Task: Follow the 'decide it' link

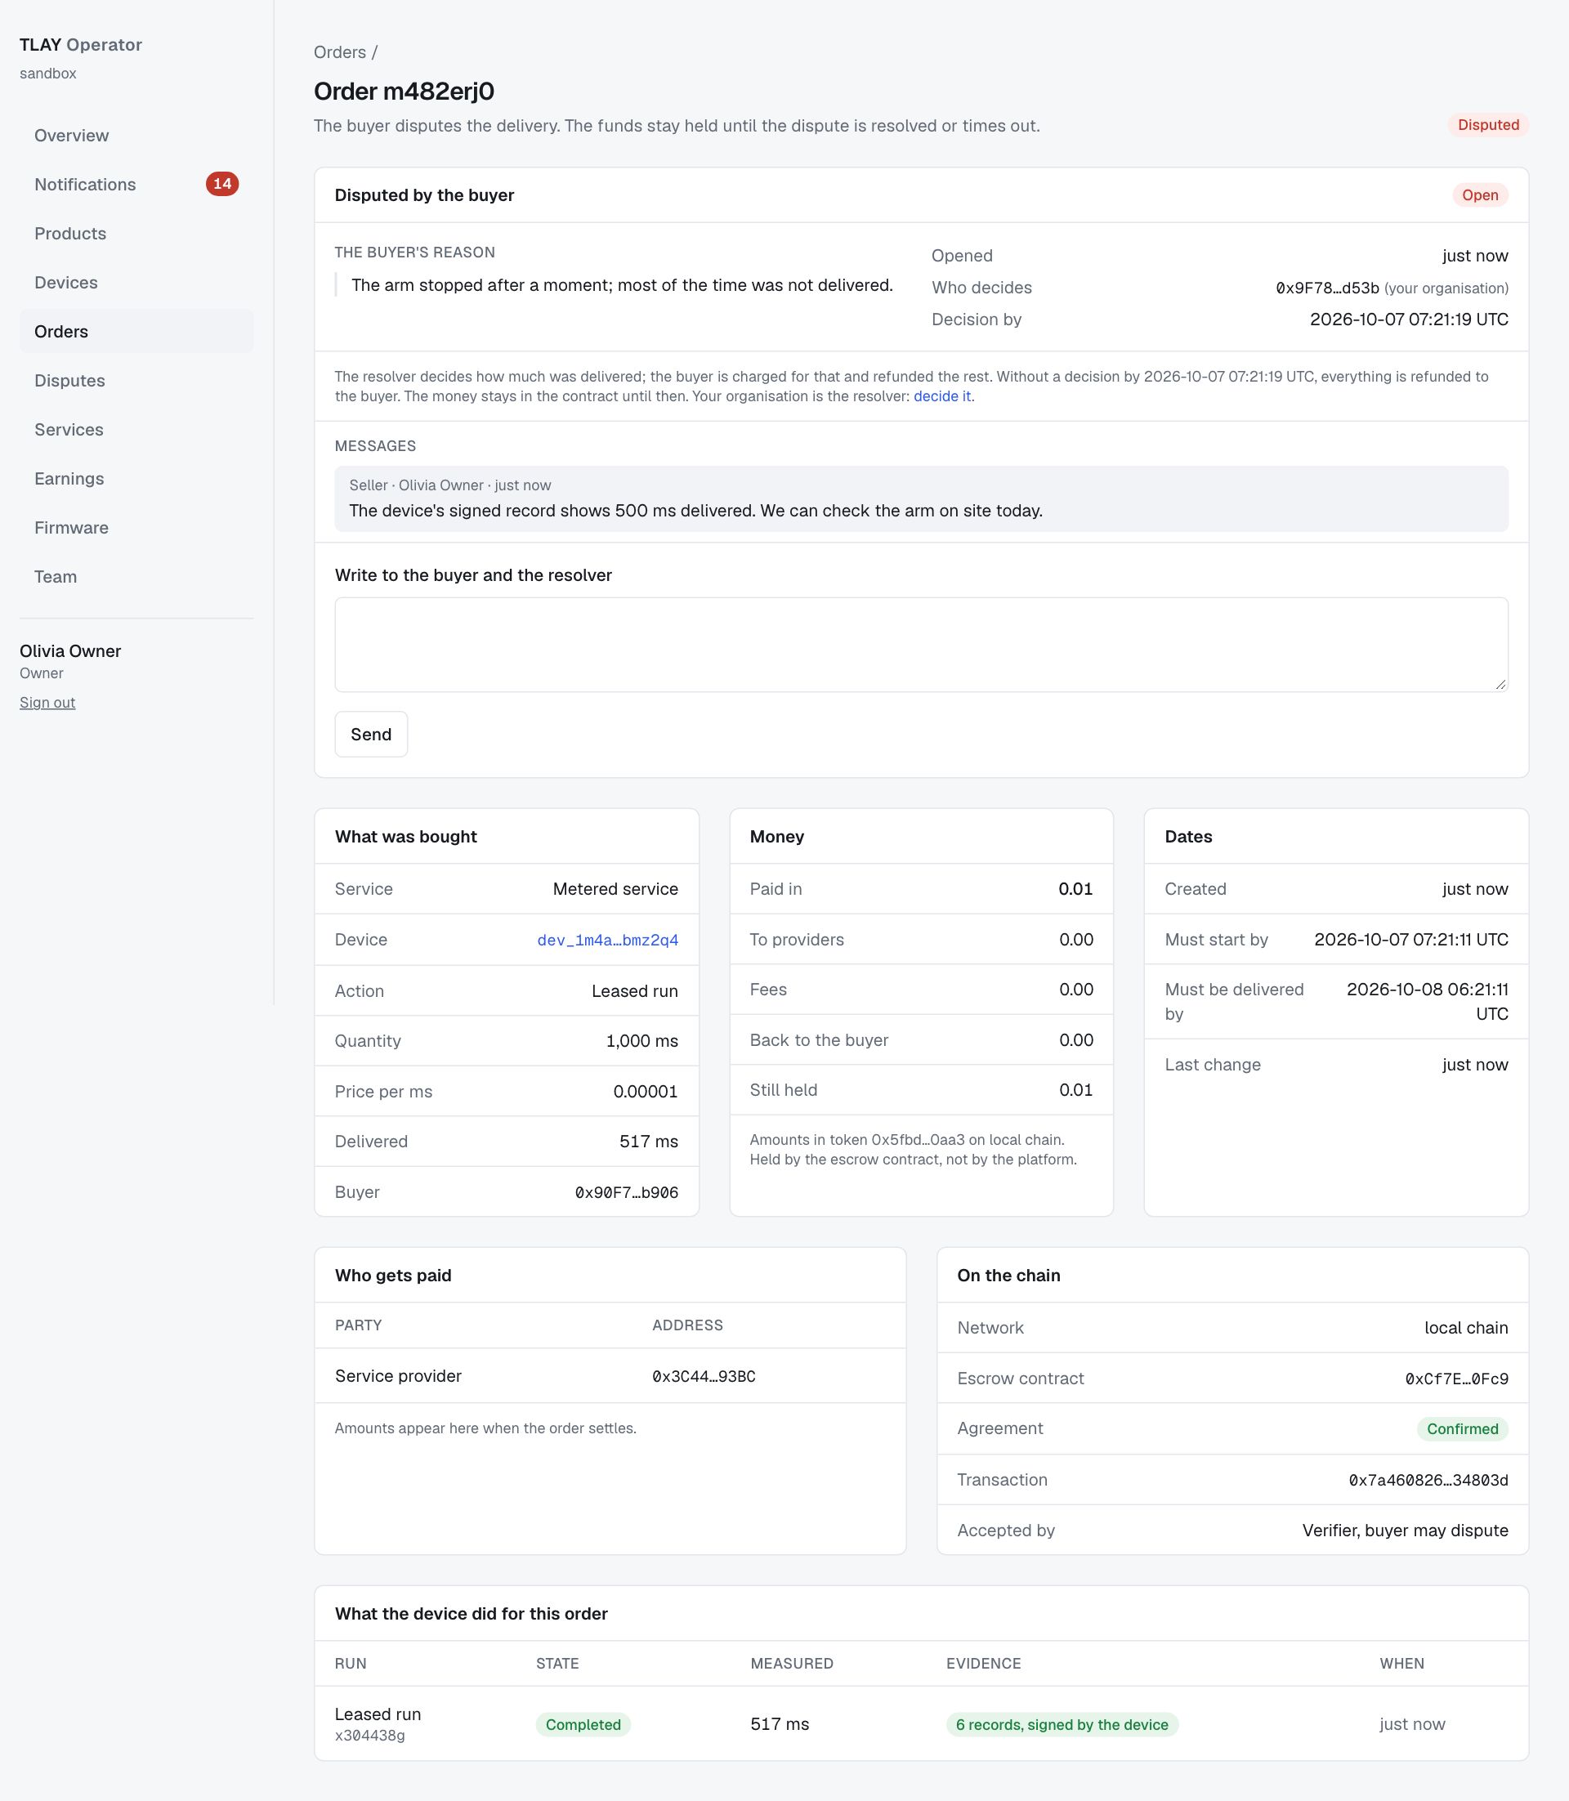Action: click(x=942, y=396)
